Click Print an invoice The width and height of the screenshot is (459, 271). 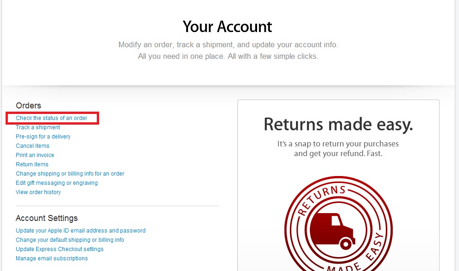(x=35, y=155)
